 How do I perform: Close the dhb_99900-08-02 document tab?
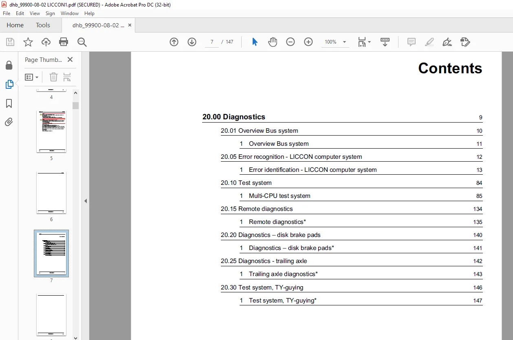pos(130,25)
